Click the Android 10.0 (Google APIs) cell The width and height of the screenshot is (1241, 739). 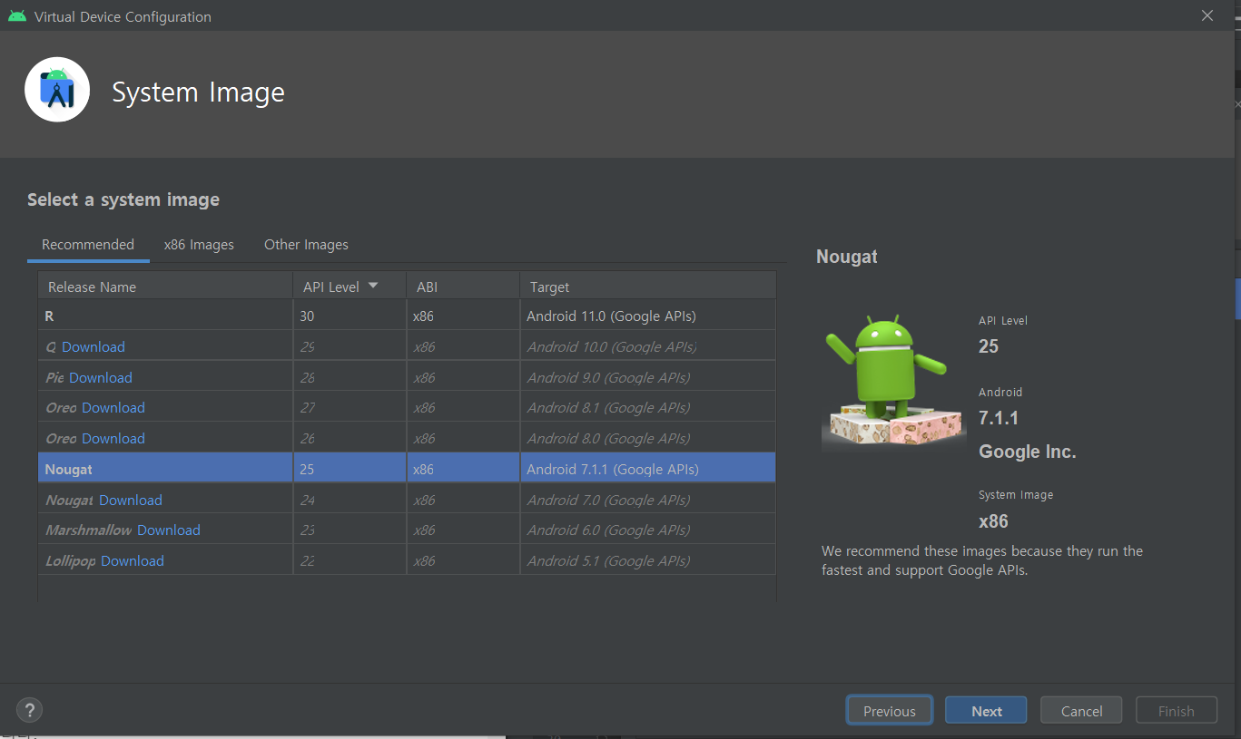pyautogui.click(x=648, y=346)
